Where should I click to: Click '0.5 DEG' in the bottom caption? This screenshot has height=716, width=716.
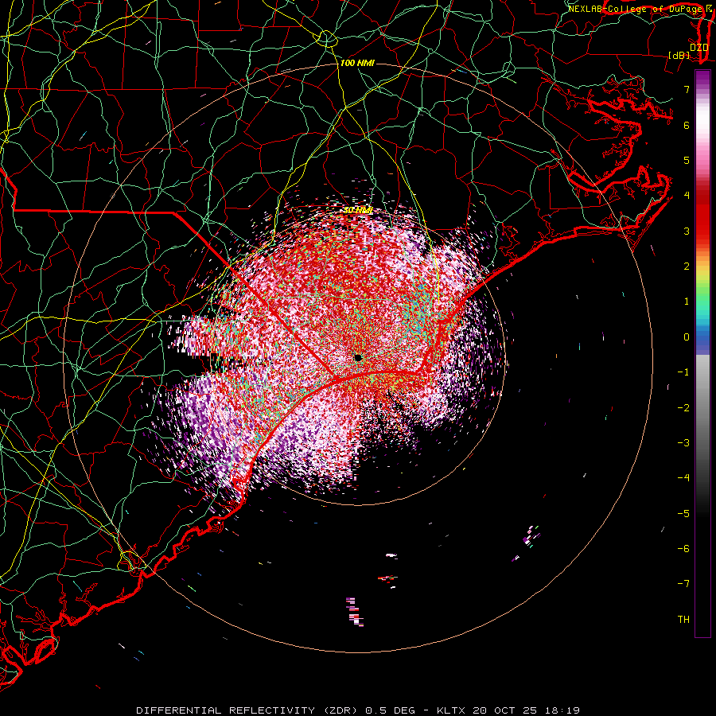tap(390, 710)
